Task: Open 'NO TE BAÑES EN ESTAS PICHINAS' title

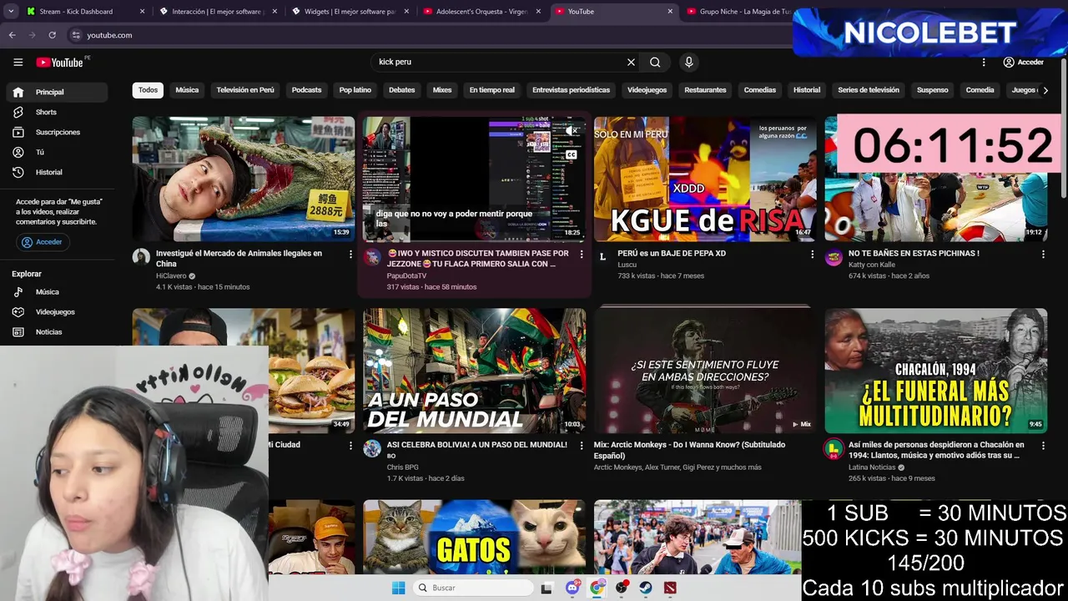Action: [914, 254]
